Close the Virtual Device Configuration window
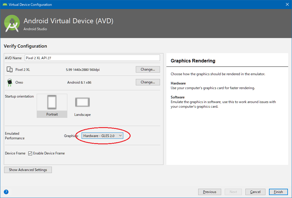Viewport: 292px width, 198px height. coord(287,4)
